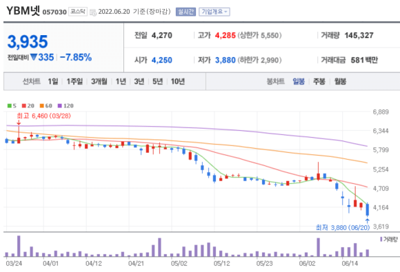Image resolution: width=400 pixels, height=272 pixels.
Task: Click the current price 3,935
Action: 28,41
